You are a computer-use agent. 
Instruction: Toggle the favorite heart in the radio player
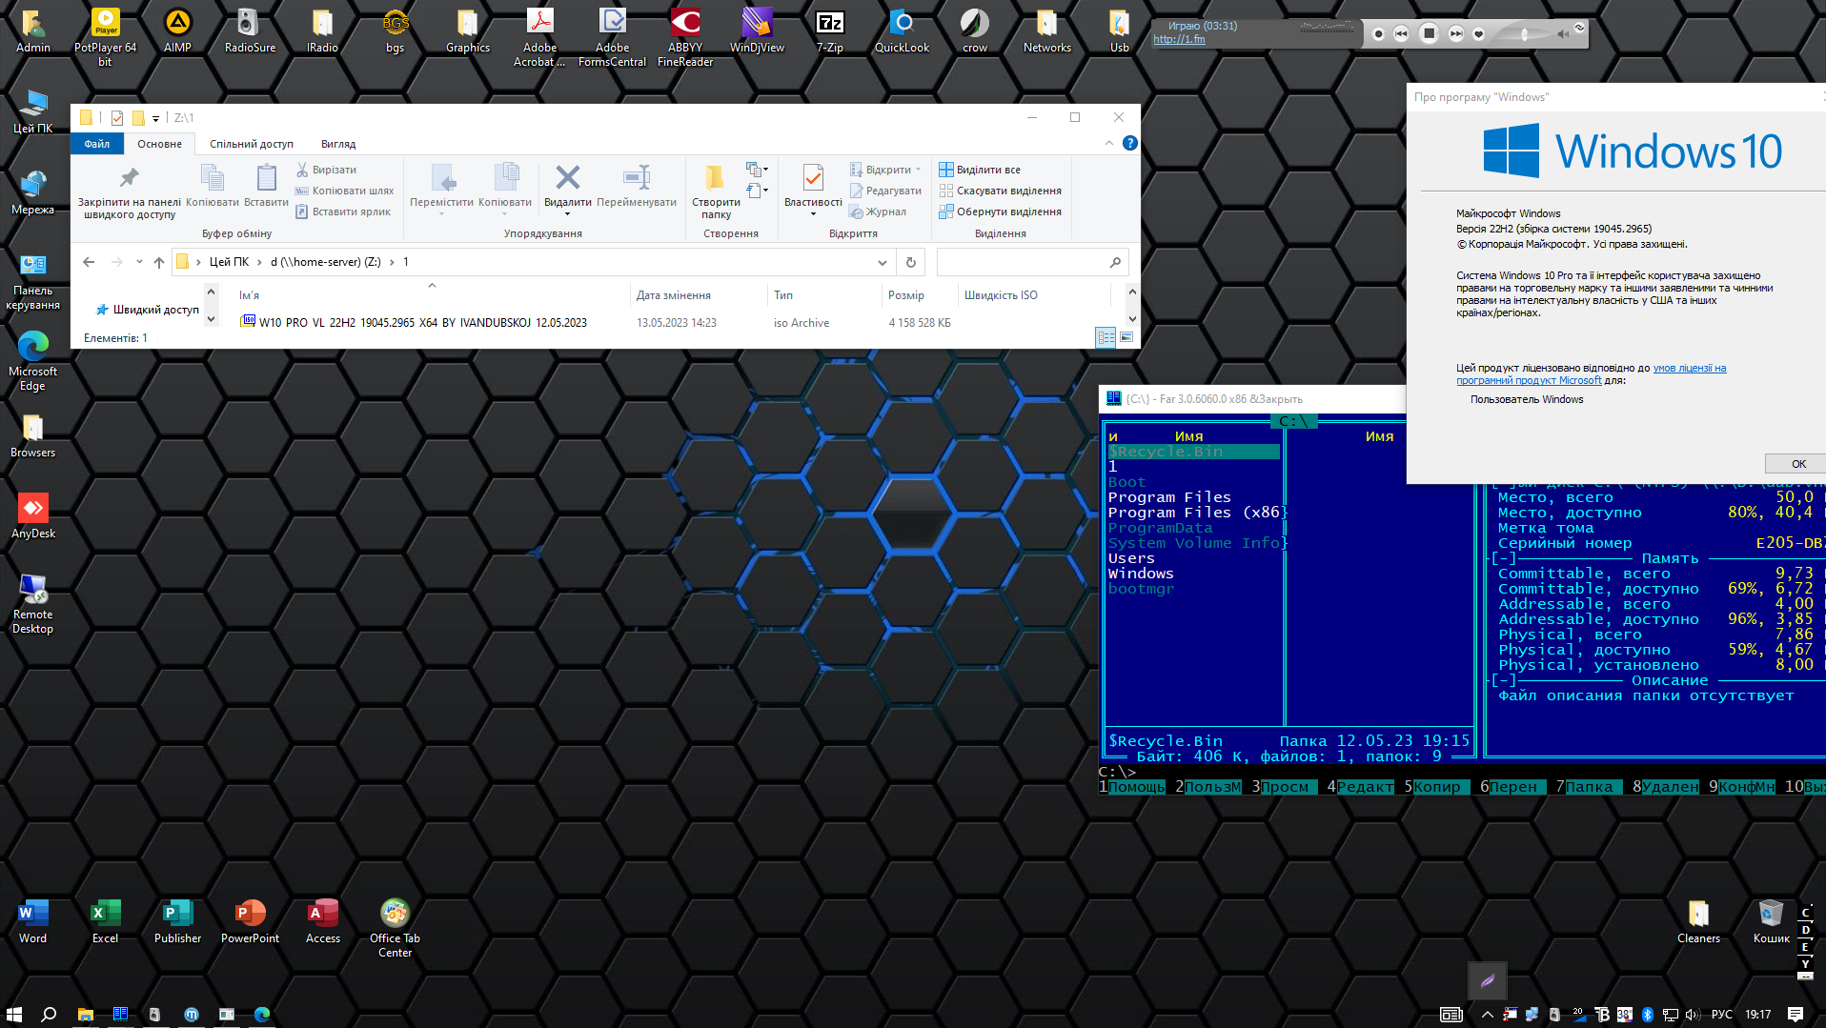tap(1478, 34)
